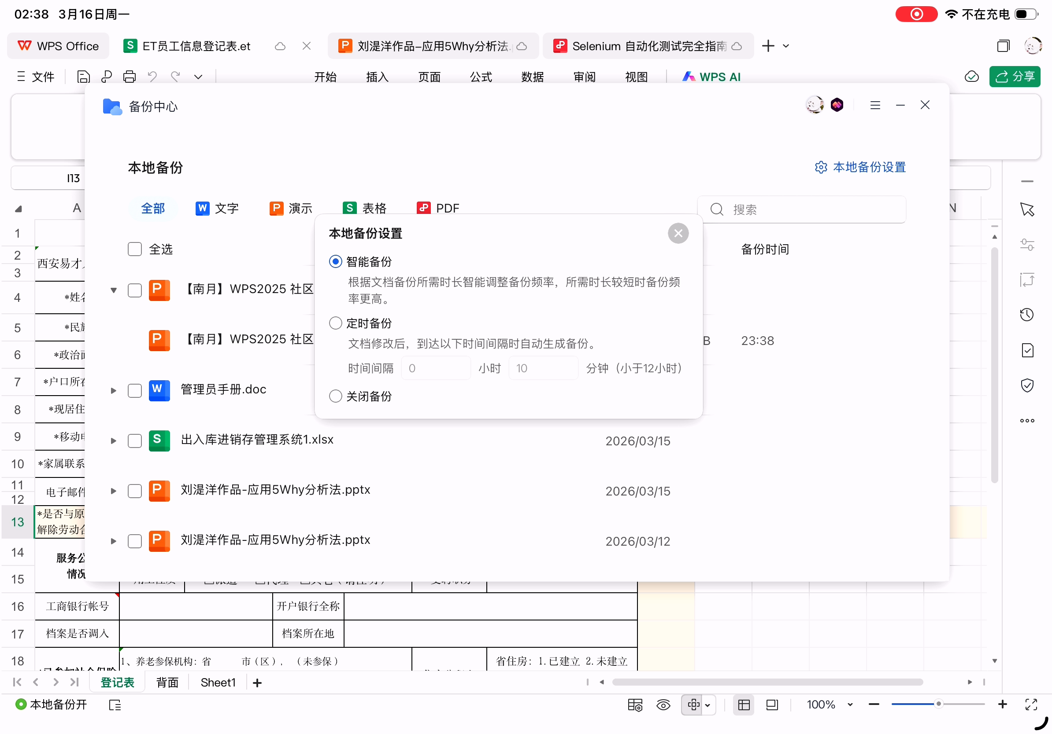Select the 关闭备份 radio option

coord(335,396)
